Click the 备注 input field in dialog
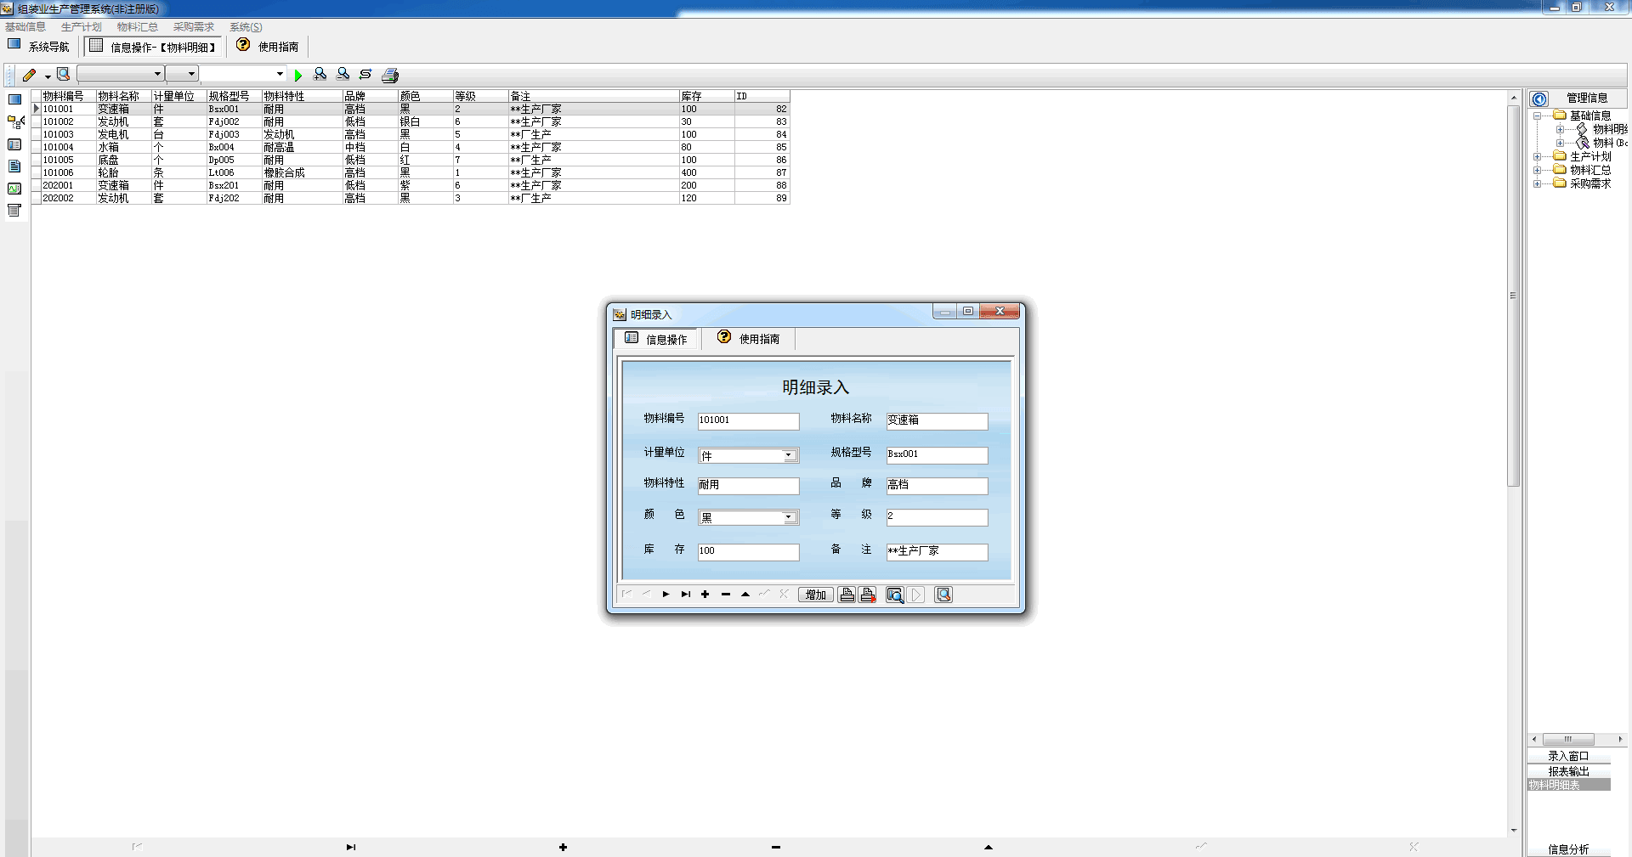 937,551
